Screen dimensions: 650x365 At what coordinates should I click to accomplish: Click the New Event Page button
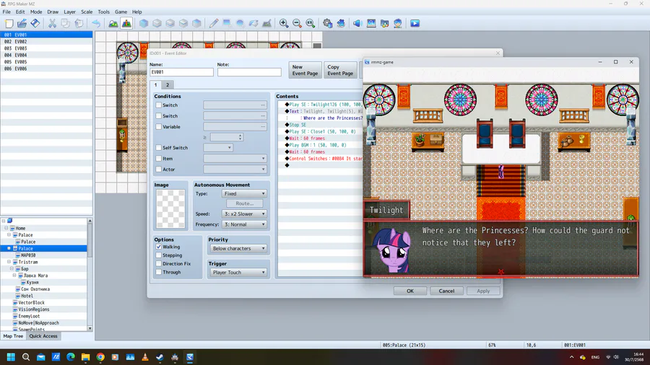tap(305, 70)
